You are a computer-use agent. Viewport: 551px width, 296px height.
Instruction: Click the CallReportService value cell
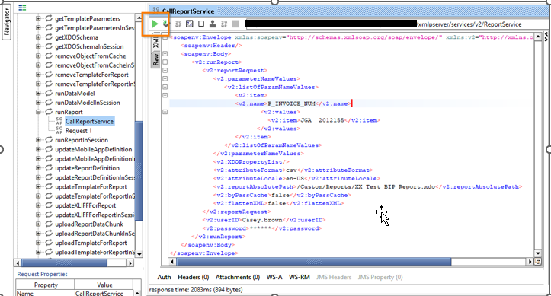tap(104, 293)
